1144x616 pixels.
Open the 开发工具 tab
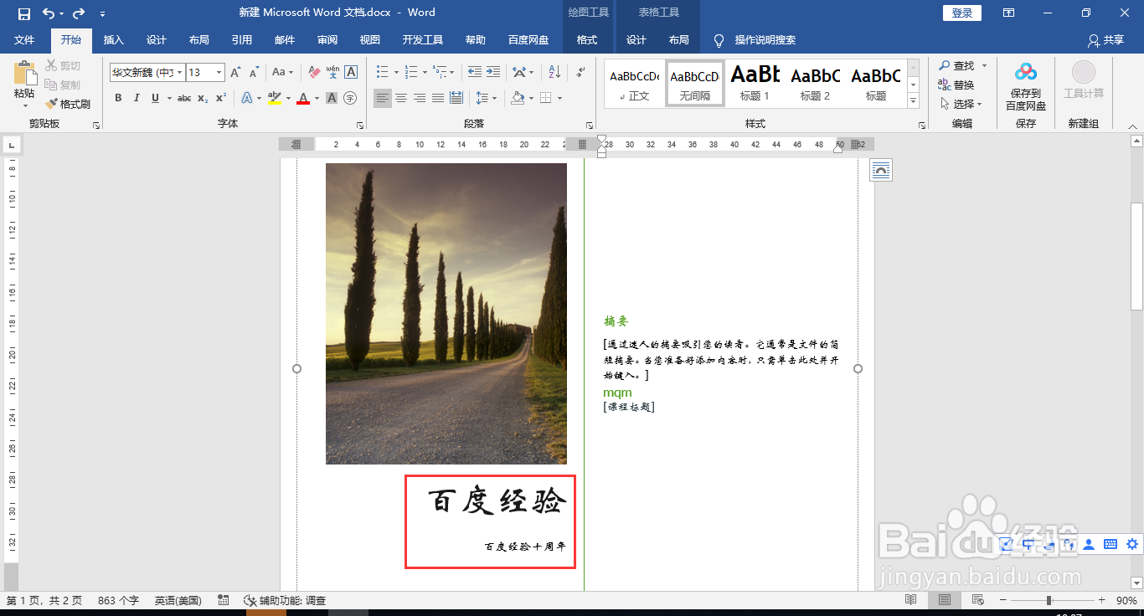(423, 40)
